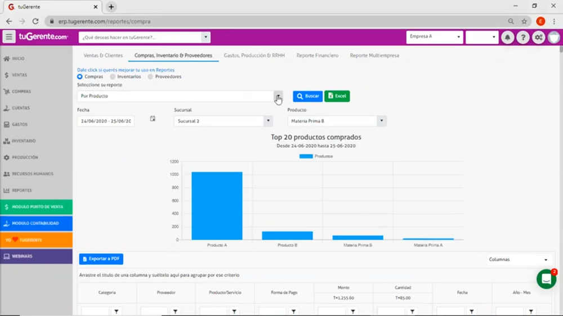Viewport: 563px width, 316px height.
Task: Open the Webinars sidebar button
Action: click(36, 256)
